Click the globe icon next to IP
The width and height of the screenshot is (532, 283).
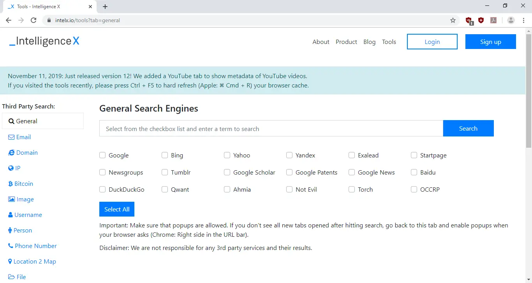point(11,168)
